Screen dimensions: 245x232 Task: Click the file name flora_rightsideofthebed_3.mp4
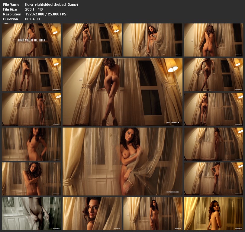pyautogui.click(x=52, y=5)
